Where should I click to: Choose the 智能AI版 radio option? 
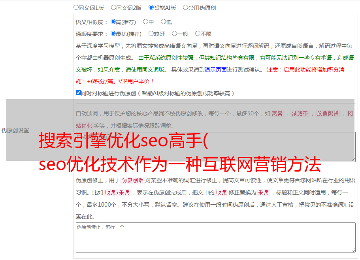151,8
